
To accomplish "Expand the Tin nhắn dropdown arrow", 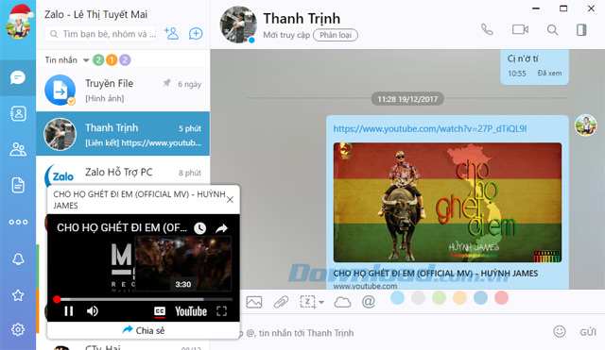I will click(x=86, y=60).
